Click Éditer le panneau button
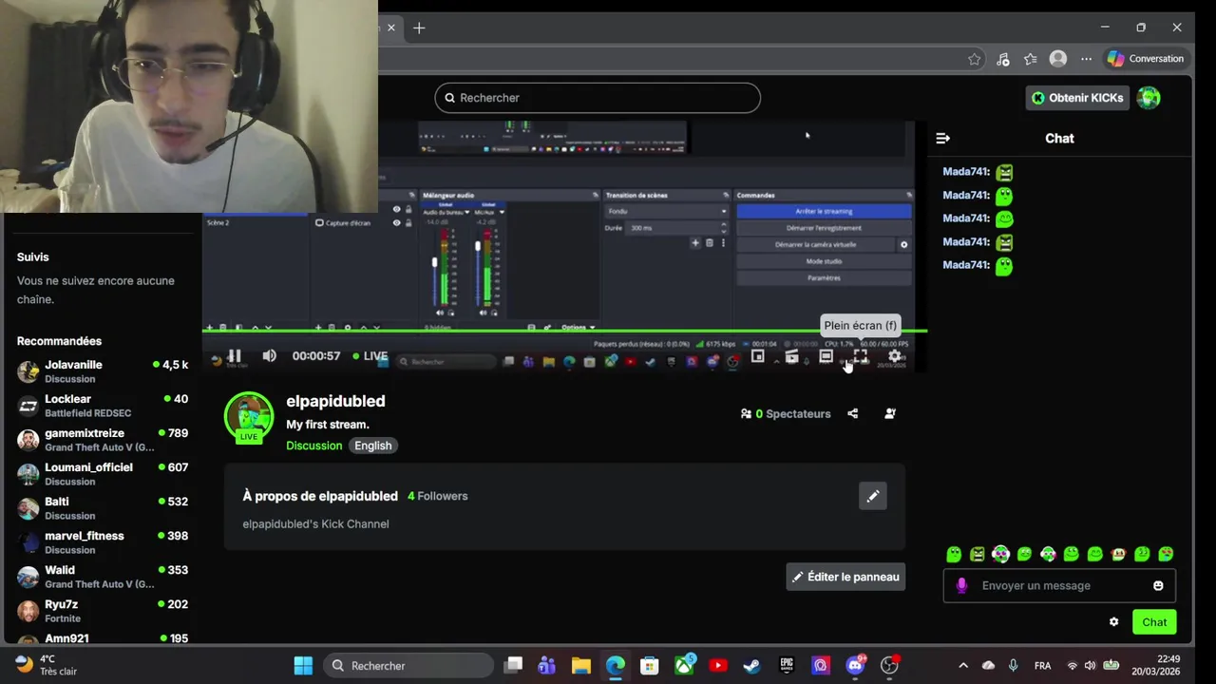 tap(845, 577)
